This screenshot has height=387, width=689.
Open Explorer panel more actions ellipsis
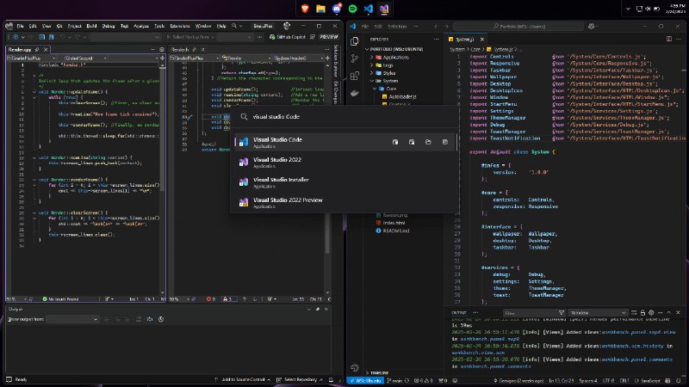(437, 39)
